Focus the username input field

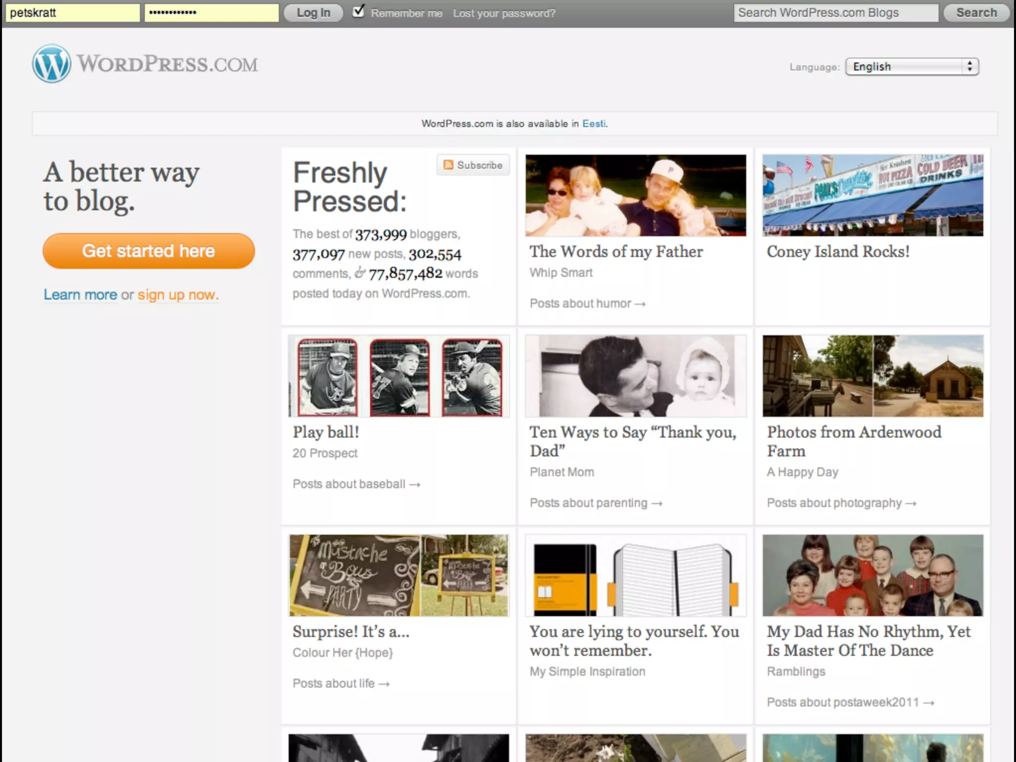click(72, 13)
